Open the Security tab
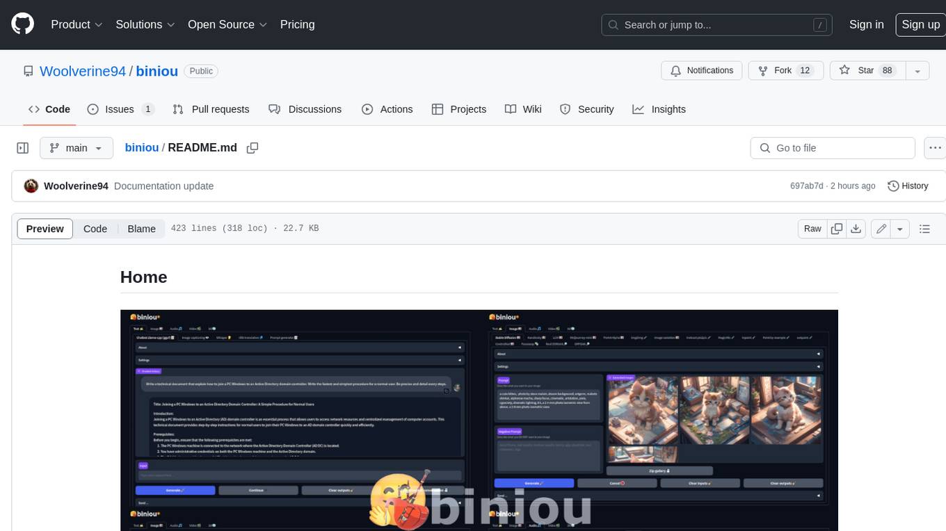The height and width of the screenshot is (531, 946). pos(587,109)
